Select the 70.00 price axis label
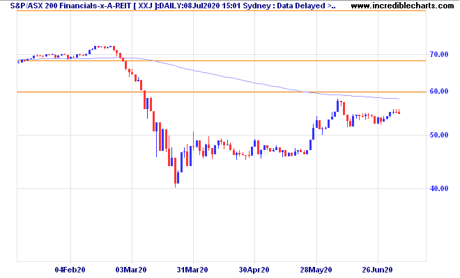This screenshot has height=278, width=460. [x=439, y=54]
